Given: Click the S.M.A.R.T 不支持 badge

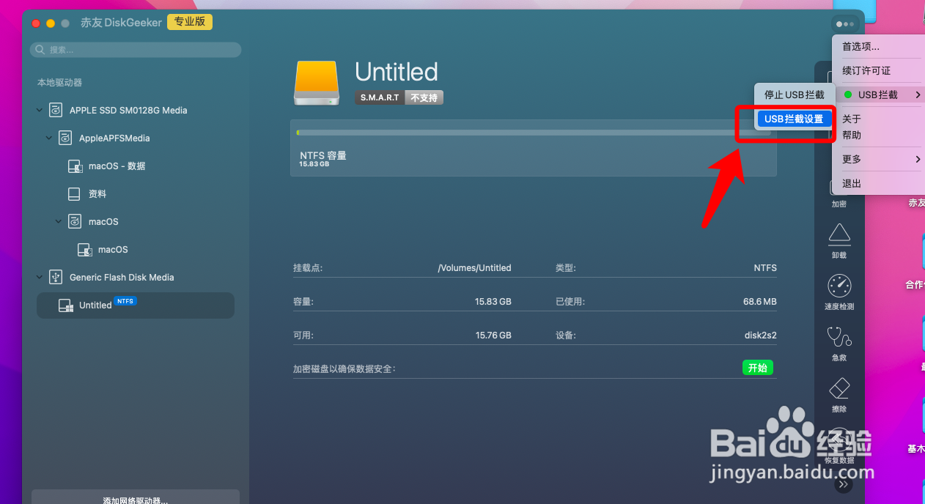Looking at the screenshot, I should 399,97.
